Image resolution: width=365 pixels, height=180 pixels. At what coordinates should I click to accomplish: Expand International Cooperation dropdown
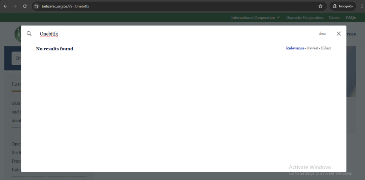(x=255, y=18)
